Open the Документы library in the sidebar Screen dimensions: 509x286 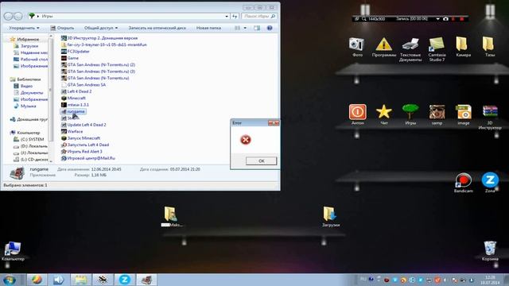[x=29, y=93]
